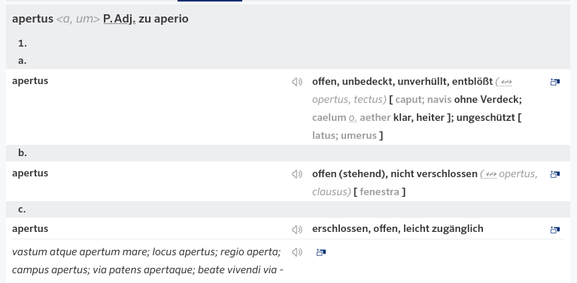
Task: Save the 'vastum atque apertum mare' phrase to the trainer
Action: point(321,252)
